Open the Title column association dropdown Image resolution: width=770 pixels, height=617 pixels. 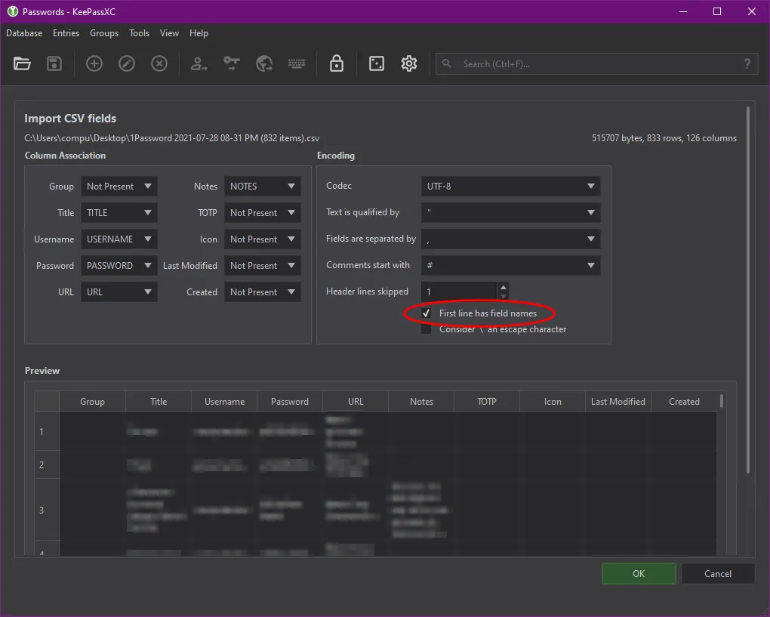[119, 212]
